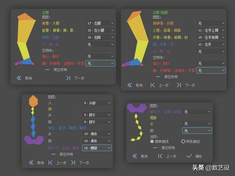The height and width of the screenshot is (176, 235).
Task: Open the '8 - 头部' dropdown for 头
Action: pos(97,103)
